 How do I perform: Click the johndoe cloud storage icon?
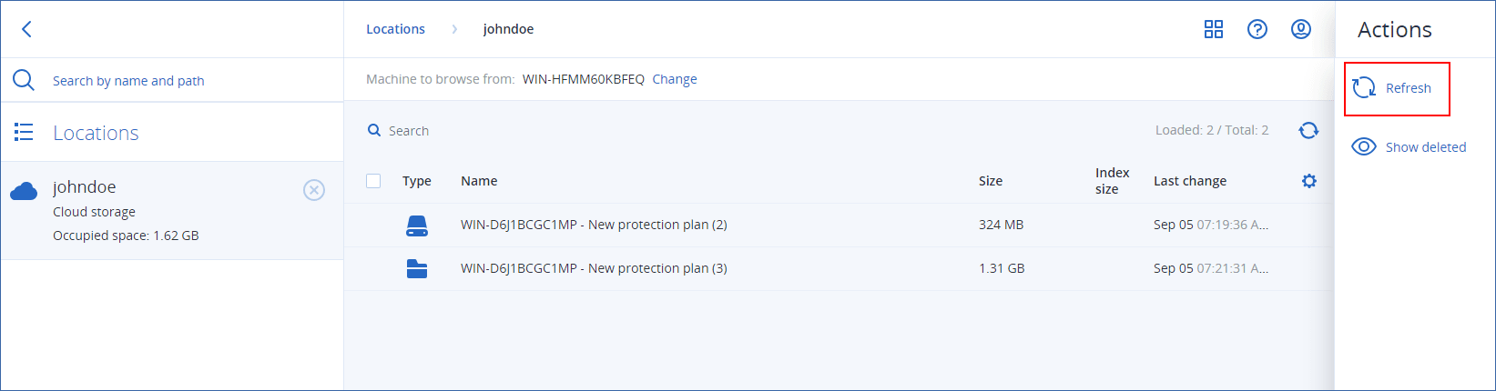[x=24, y=191]
